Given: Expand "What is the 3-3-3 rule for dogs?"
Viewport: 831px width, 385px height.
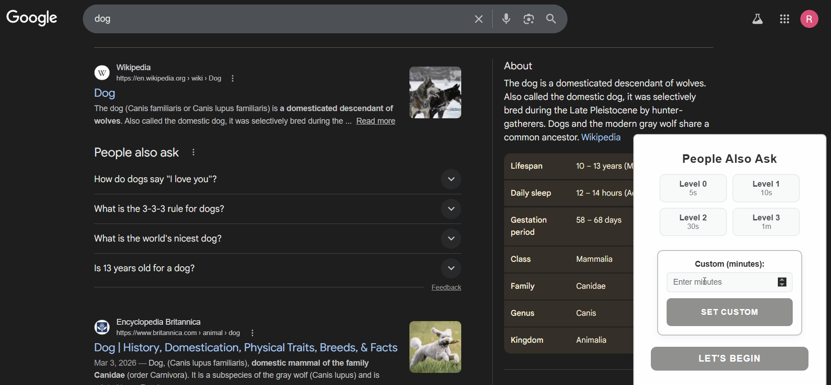Looking at the screenshot, I should tap(451, 209).
